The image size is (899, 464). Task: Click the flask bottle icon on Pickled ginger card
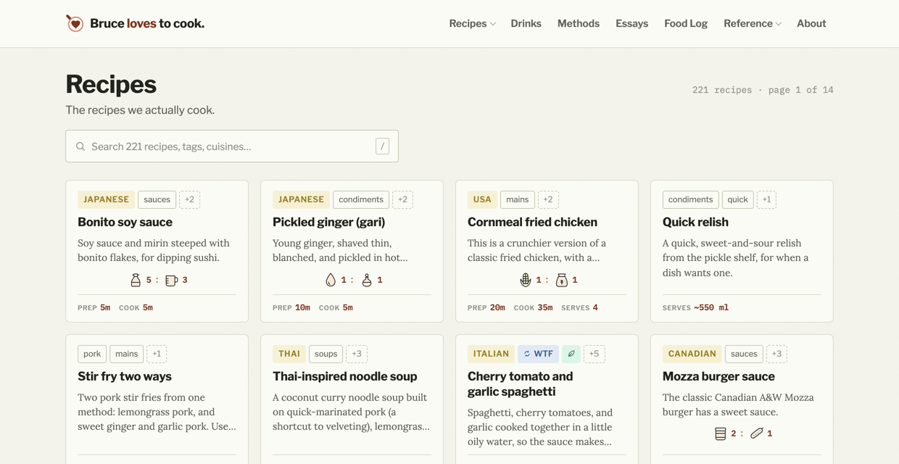pyautogui.click(x=367, y=280)
